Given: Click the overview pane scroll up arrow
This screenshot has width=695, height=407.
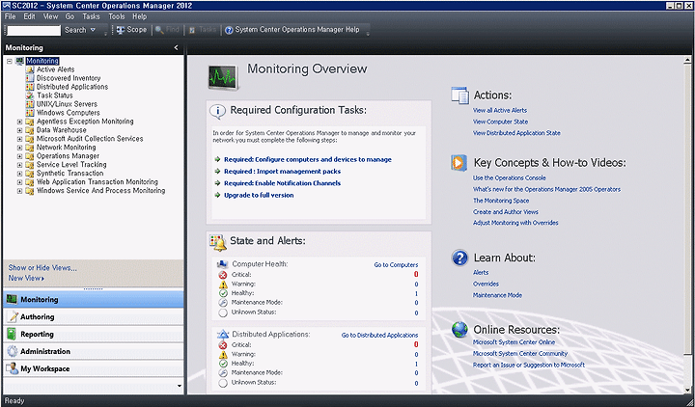Looking at the screenshot, I should pos(687,60).
